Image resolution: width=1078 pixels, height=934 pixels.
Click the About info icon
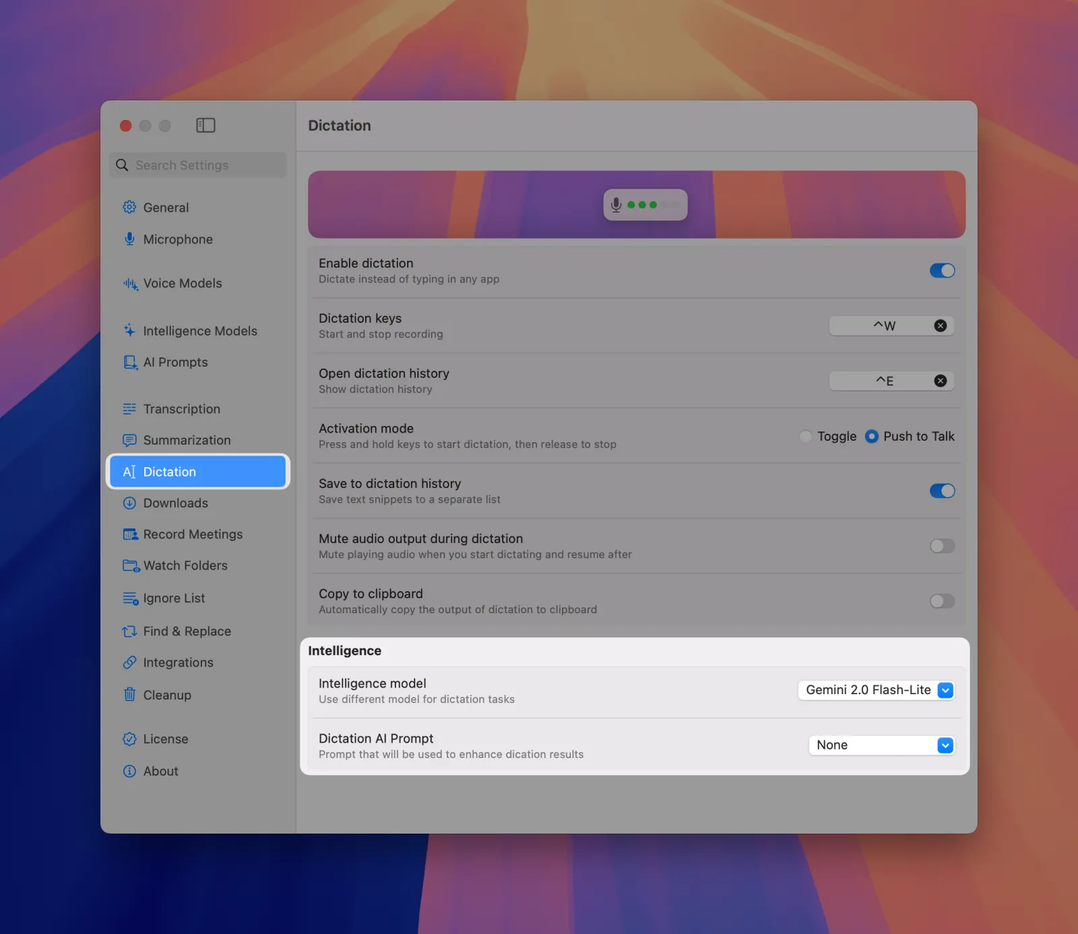(x=129, y=771)
